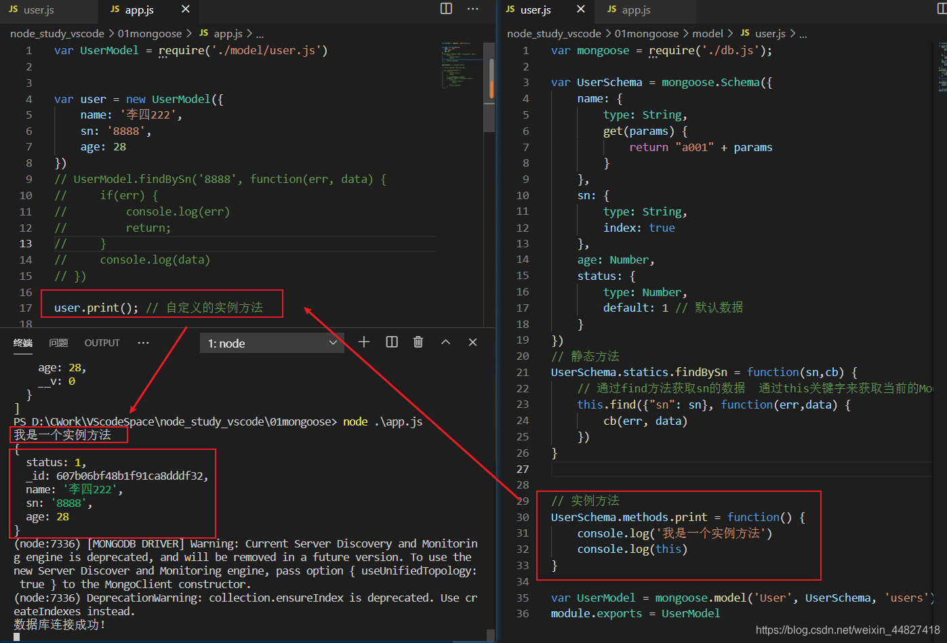947x643 pixels.
Task: Kill terminal with trash icon
Action: pos(418,342)
